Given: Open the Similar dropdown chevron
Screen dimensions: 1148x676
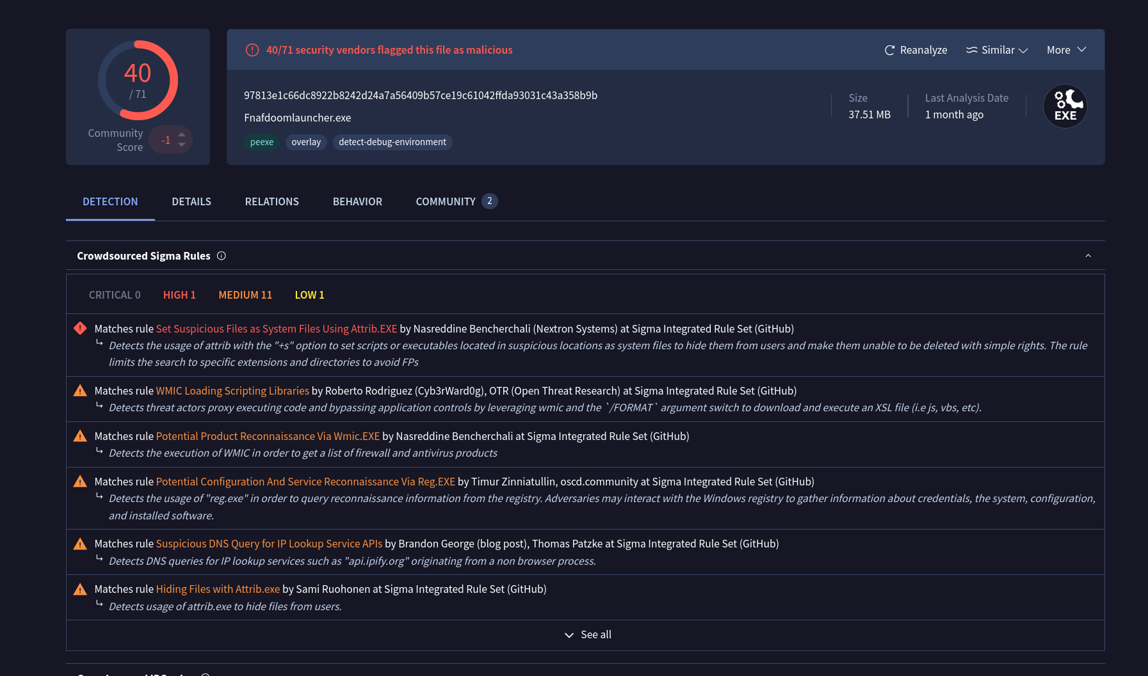Looking at the screenshot, I should click(1023, 51).
